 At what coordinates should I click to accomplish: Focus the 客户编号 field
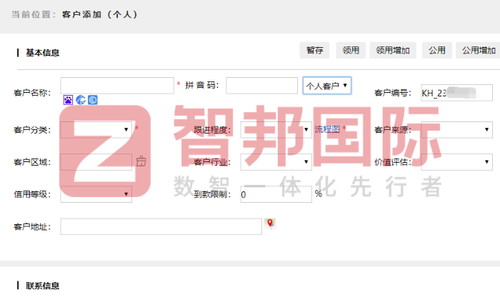[x=456, y=93]
